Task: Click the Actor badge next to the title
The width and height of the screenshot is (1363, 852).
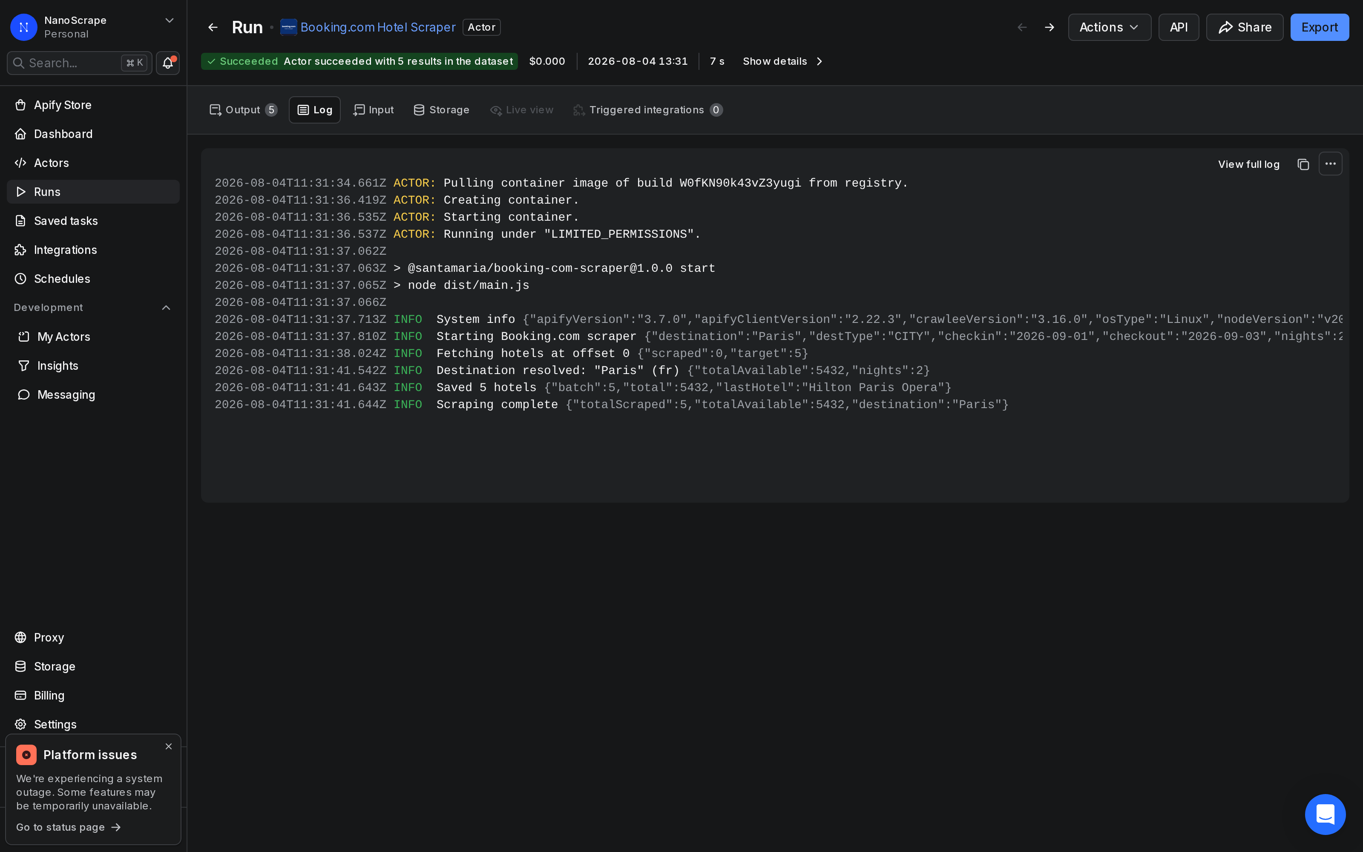Action: pos(481,27)
